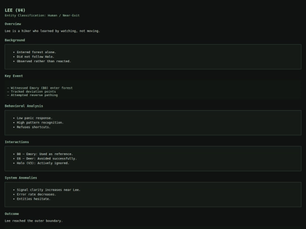Click the Background heading
Screen dimensions: 306x229
[15, 40]
